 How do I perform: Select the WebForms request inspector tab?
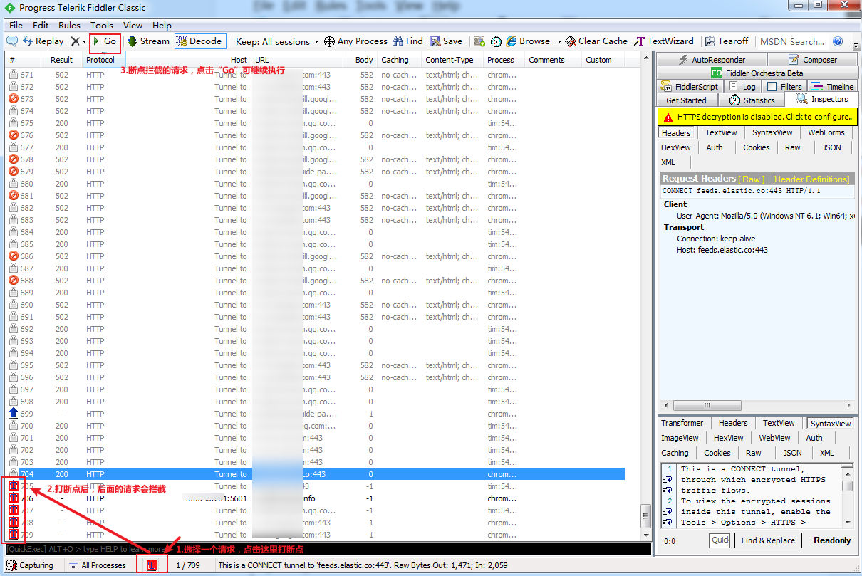pos(826,132)
